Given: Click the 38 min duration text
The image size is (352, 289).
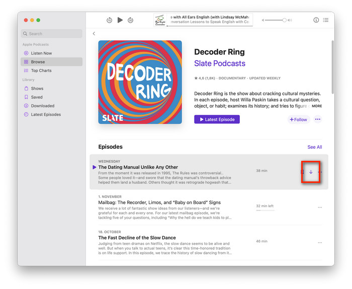Looking at the screenshot, I should [261, 171].
